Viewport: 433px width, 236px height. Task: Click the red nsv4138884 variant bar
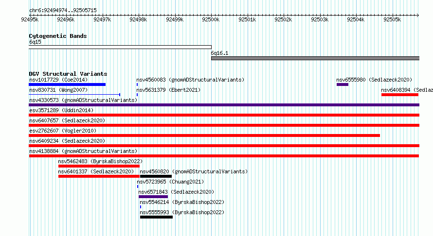click(x=224, y=156)
